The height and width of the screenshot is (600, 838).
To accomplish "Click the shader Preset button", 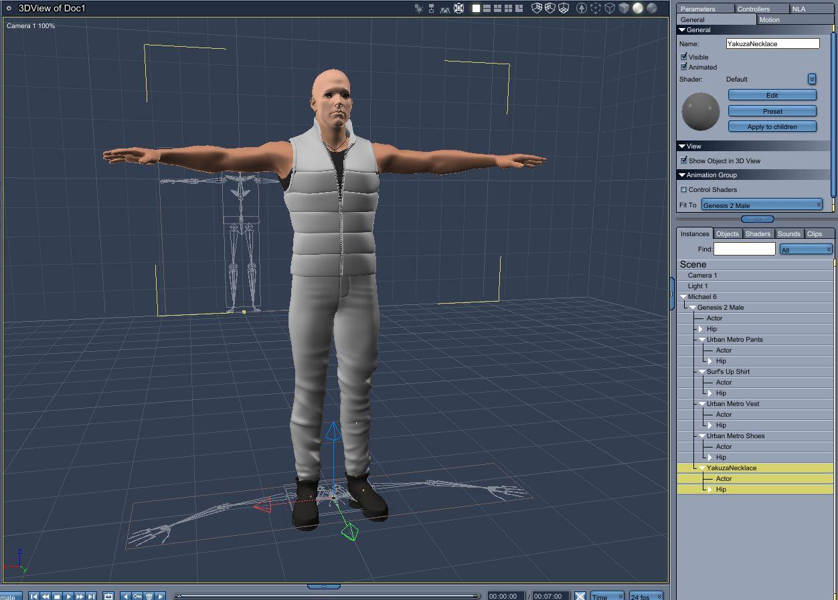I will point(772,111).
